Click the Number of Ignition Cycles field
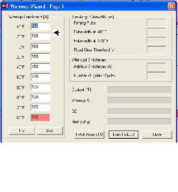The height and width of the screenshot is (192, 178). tap(156, 76)
